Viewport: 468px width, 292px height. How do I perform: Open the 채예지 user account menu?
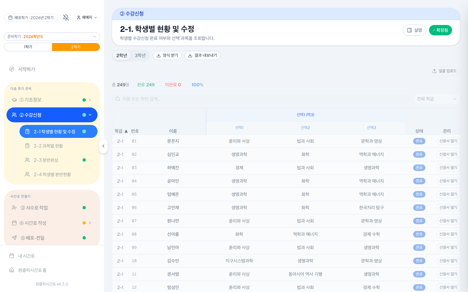pyautogui.click(x=87, y=18)
